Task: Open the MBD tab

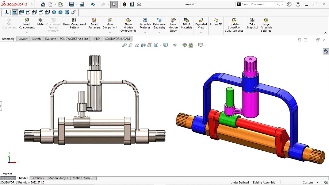Action: [96, 39]
